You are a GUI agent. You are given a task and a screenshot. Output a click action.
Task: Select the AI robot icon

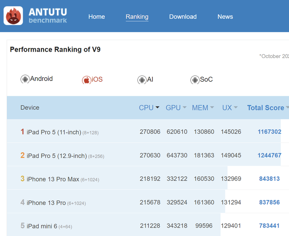pos(142,80)
